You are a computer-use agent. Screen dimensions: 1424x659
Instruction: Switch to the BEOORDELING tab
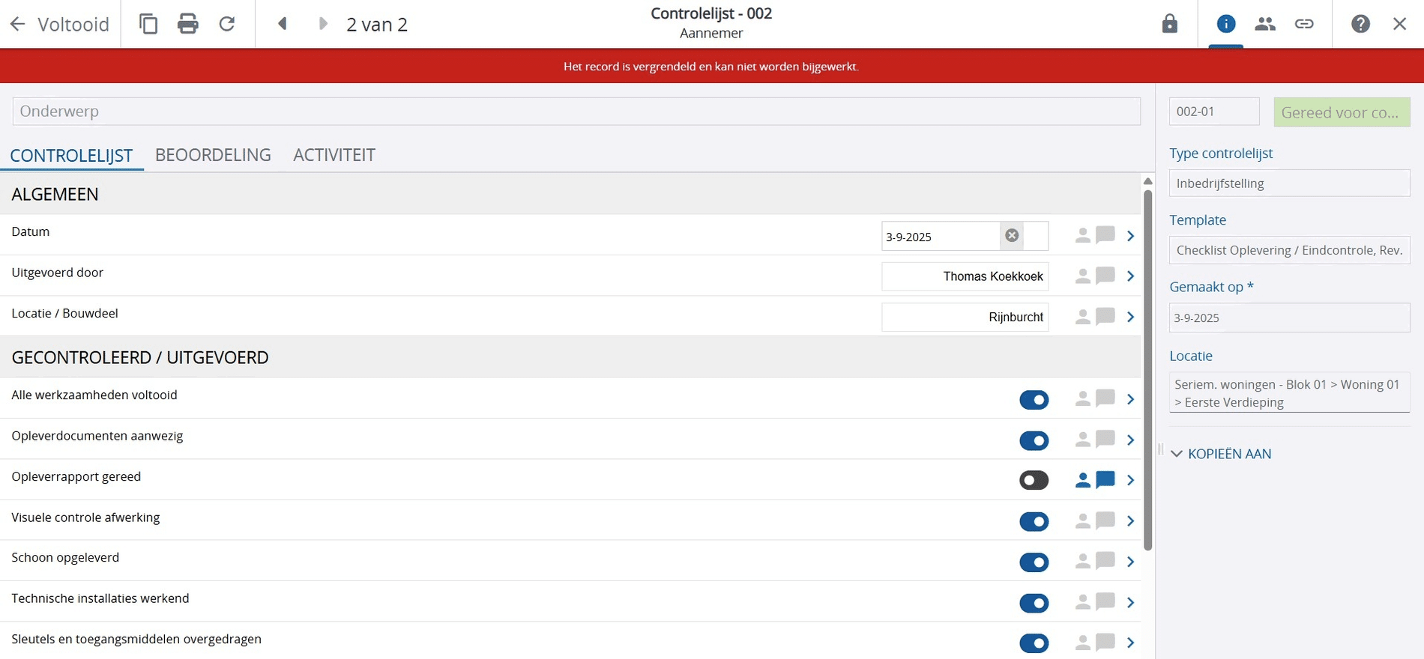[x=213, y=155]
